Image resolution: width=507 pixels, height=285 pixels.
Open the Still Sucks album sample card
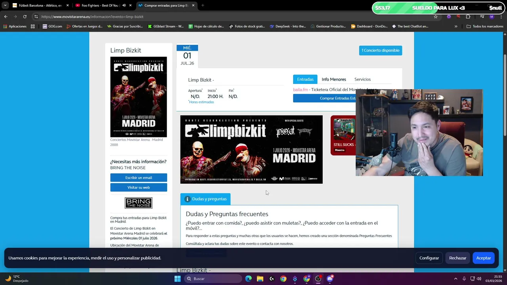[343, 135]
